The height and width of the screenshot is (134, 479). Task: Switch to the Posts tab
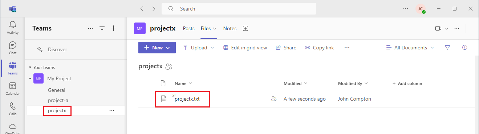189,28
